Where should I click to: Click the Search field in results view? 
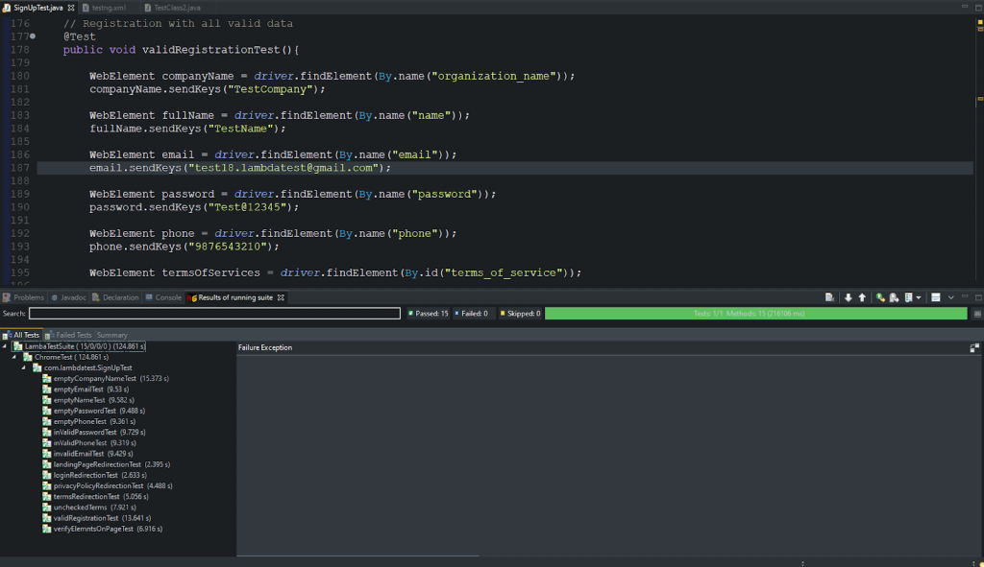click(x=214, y=314)
